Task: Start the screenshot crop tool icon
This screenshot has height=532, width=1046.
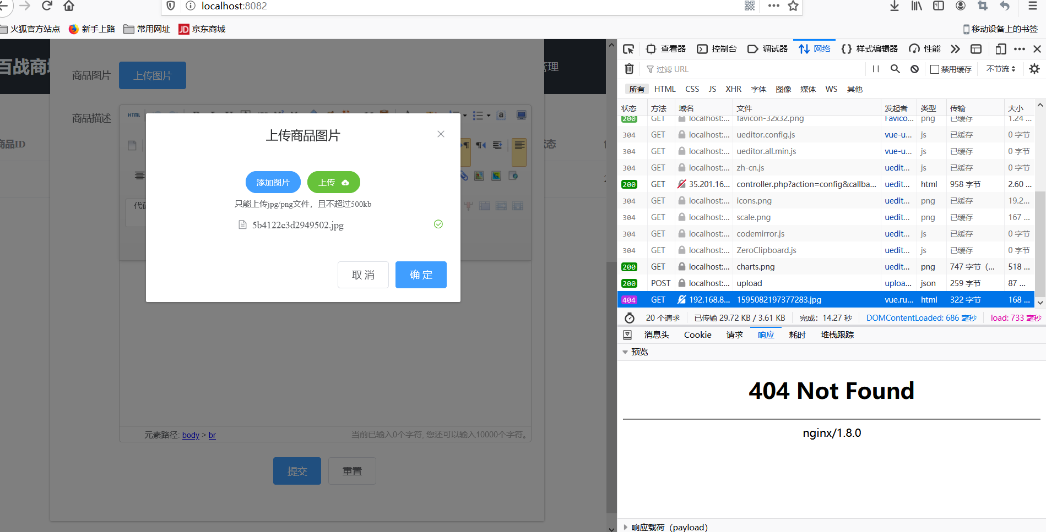Action: coord(983,6)
